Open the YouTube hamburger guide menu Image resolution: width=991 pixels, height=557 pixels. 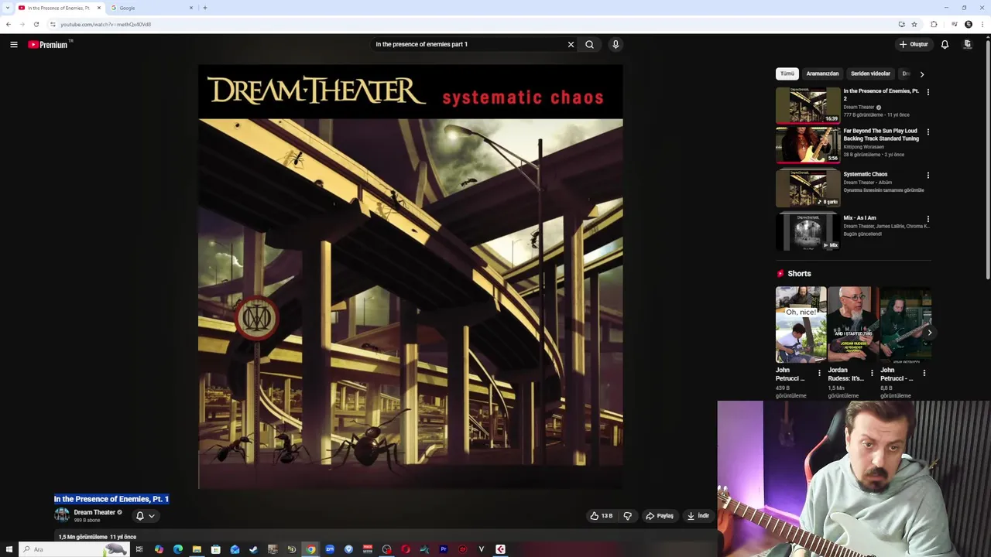tap(14, 45)
